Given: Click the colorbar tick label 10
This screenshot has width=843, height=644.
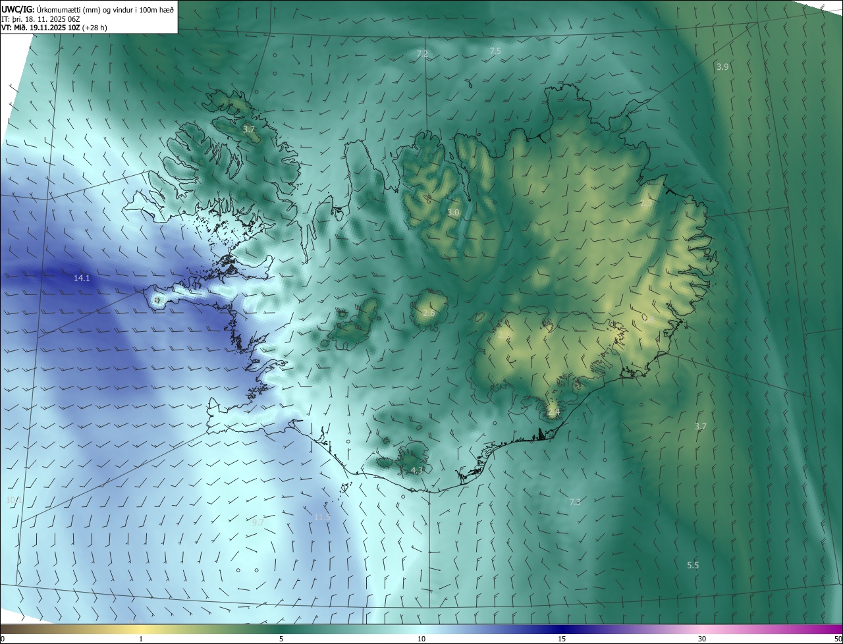Looking at the screenshot, I should coord(421,639).
